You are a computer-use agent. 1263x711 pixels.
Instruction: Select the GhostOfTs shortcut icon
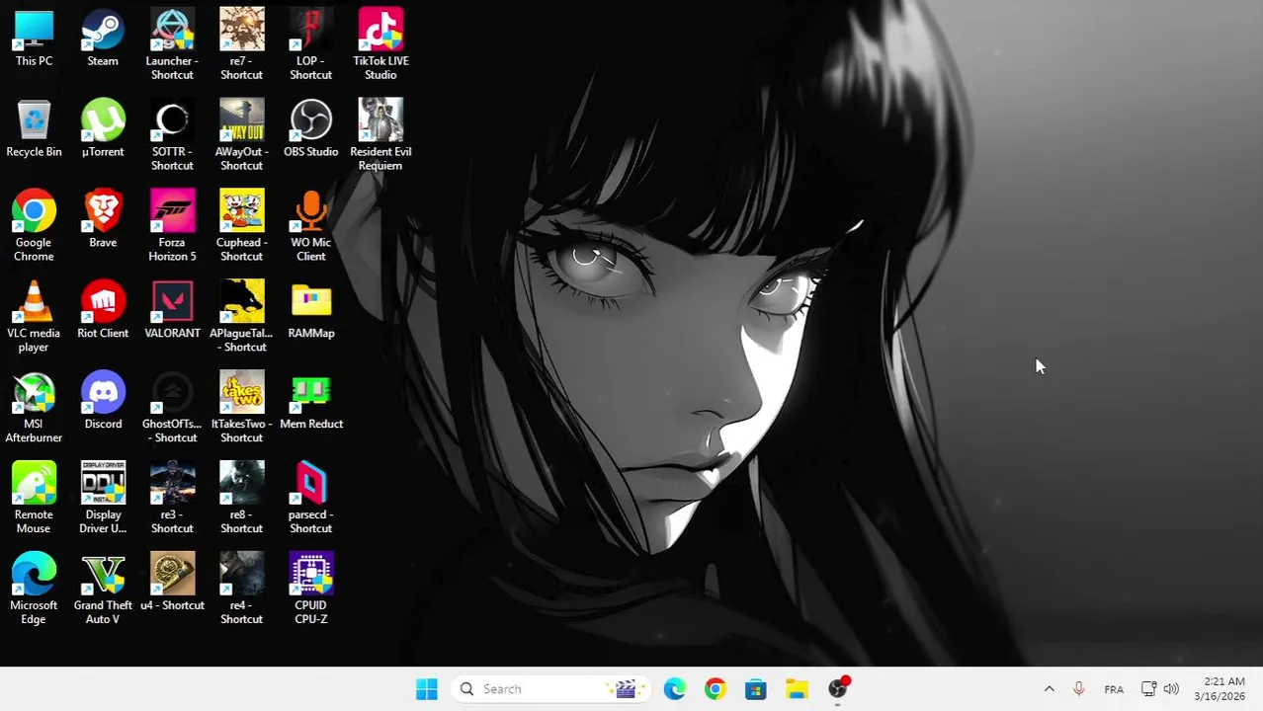coord(172,408)
